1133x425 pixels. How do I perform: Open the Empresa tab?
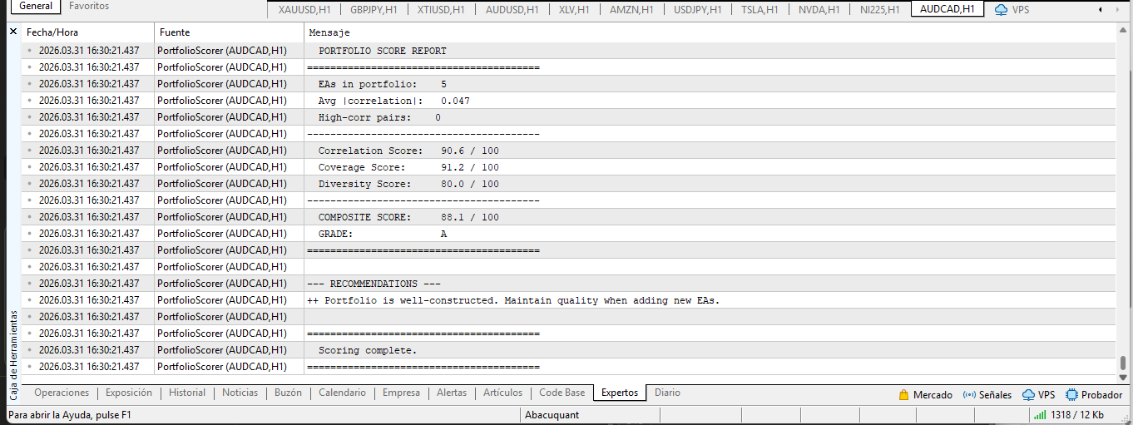coord(401,393)
